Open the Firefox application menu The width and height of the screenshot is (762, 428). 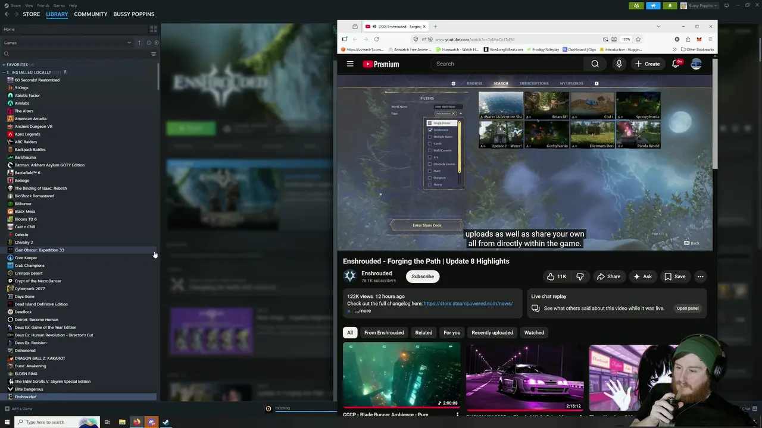pyautogui.click(x=710, y=39)
